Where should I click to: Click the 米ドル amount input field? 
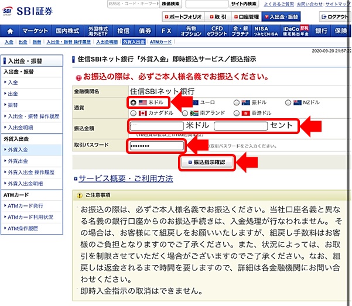[157, 126]
